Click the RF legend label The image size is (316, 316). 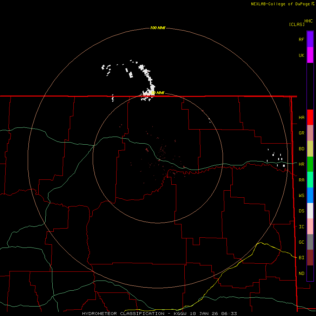(x=301, y=39)
